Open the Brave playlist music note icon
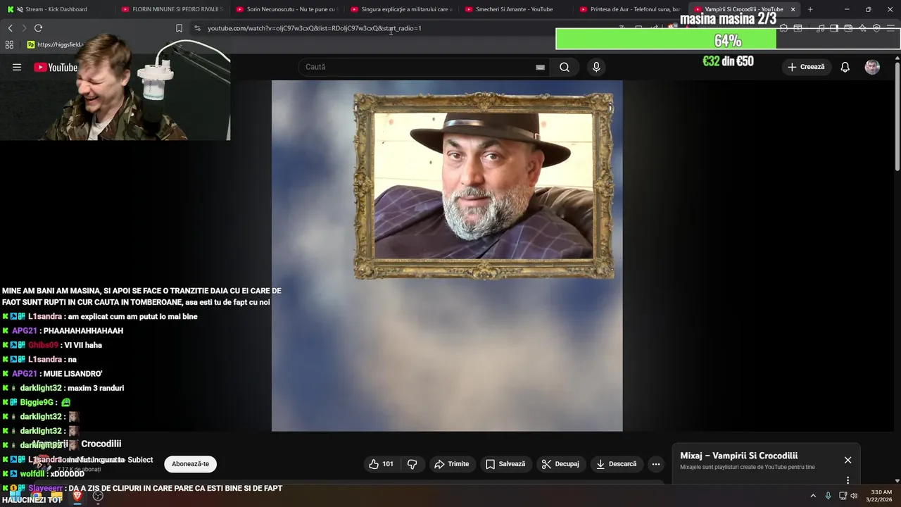The image size is (901, 507). [x=820, y=28]
